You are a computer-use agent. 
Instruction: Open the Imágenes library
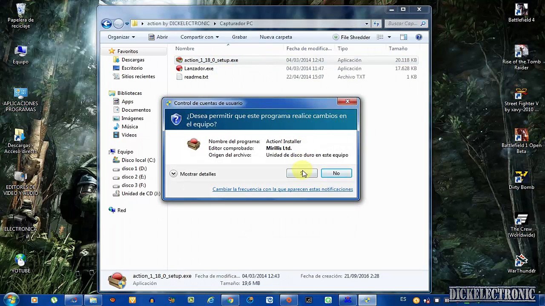(132, 118)
